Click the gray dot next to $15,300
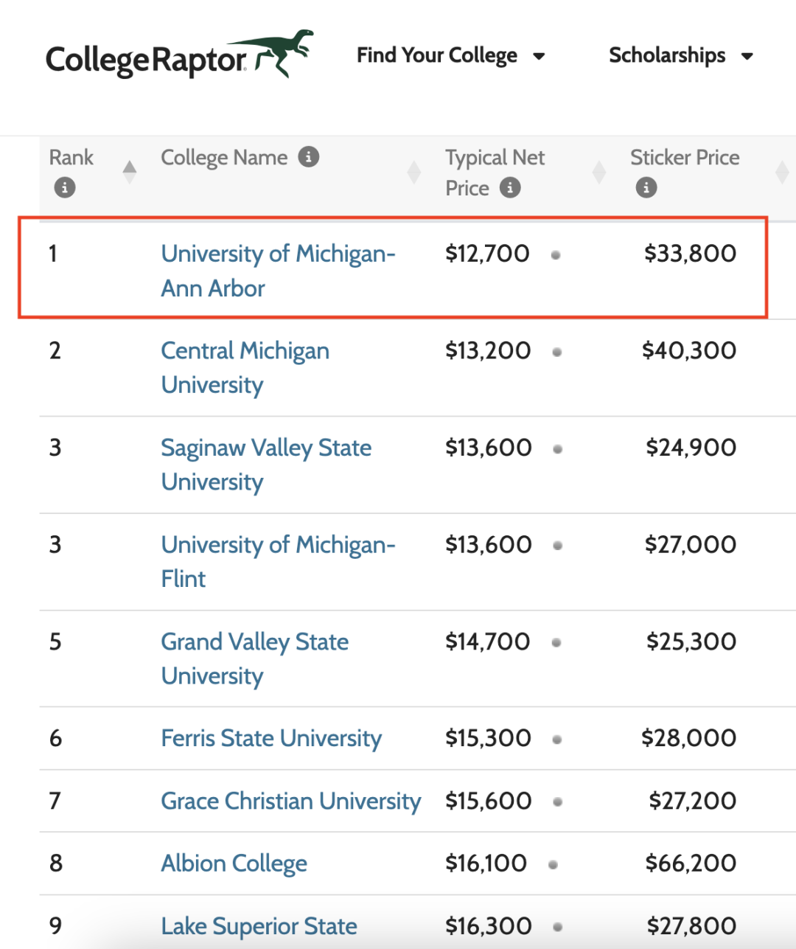Screen dimensions: 796x949 pos(557,739)
